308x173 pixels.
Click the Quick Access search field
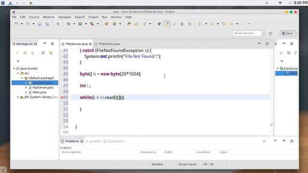point(247,33)
